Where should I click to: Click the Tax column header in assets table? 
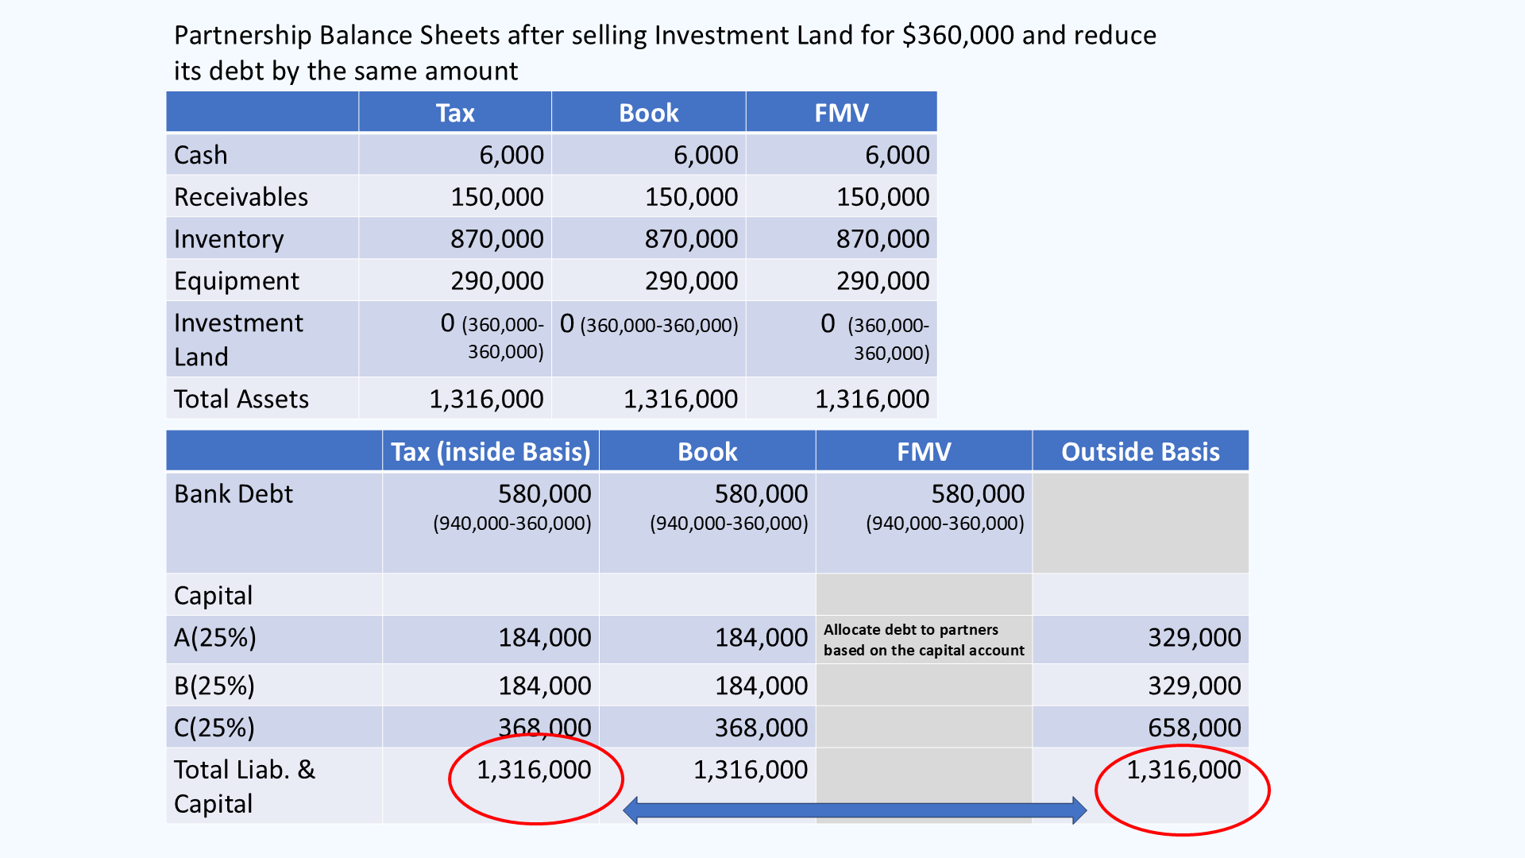tap(454, 113)
